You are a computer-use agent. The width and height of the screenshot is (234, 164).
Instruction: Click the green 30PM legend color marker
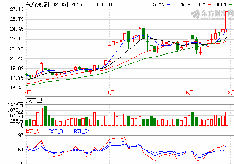point(230,5)
